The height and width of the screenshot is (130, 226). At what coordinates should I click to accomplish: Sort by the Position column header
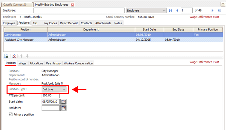pos(26,30)
